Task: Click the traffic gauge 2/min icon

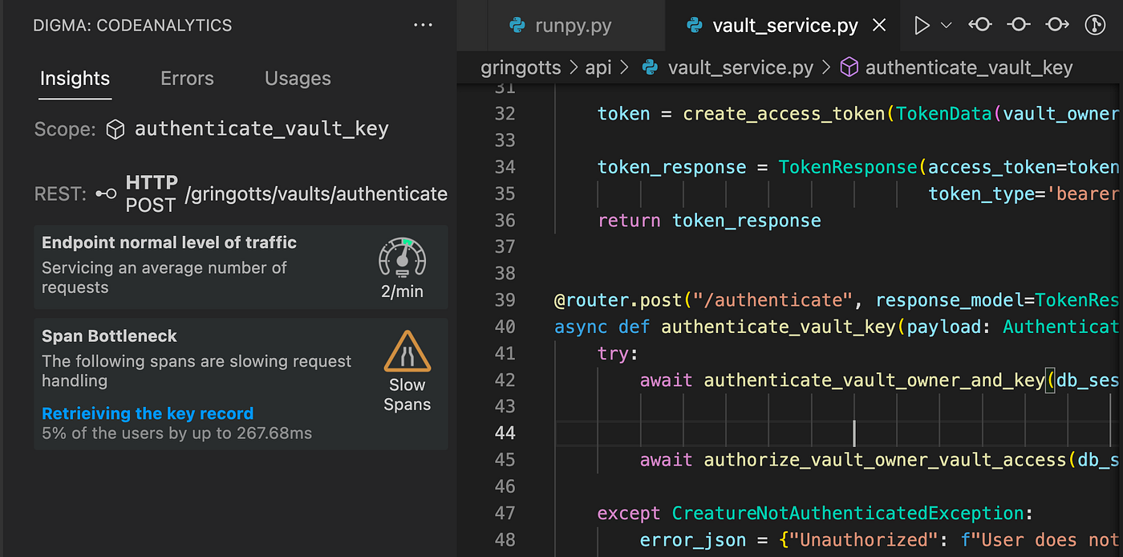Action: click(402, 258)
